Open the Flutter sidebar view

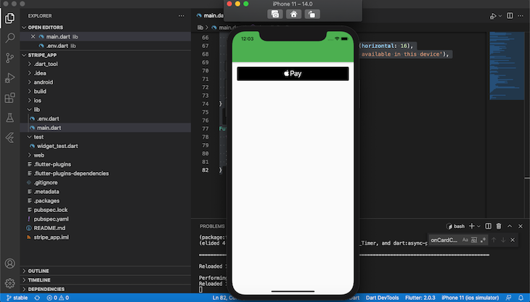point(10,137)
